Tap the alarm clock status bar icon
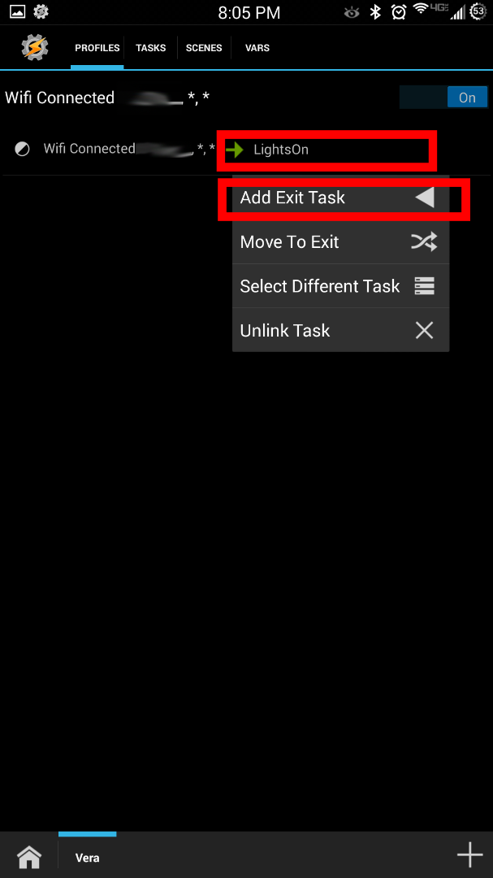The height and width of the screenshot is (878, 493). (x=398, y=12)
